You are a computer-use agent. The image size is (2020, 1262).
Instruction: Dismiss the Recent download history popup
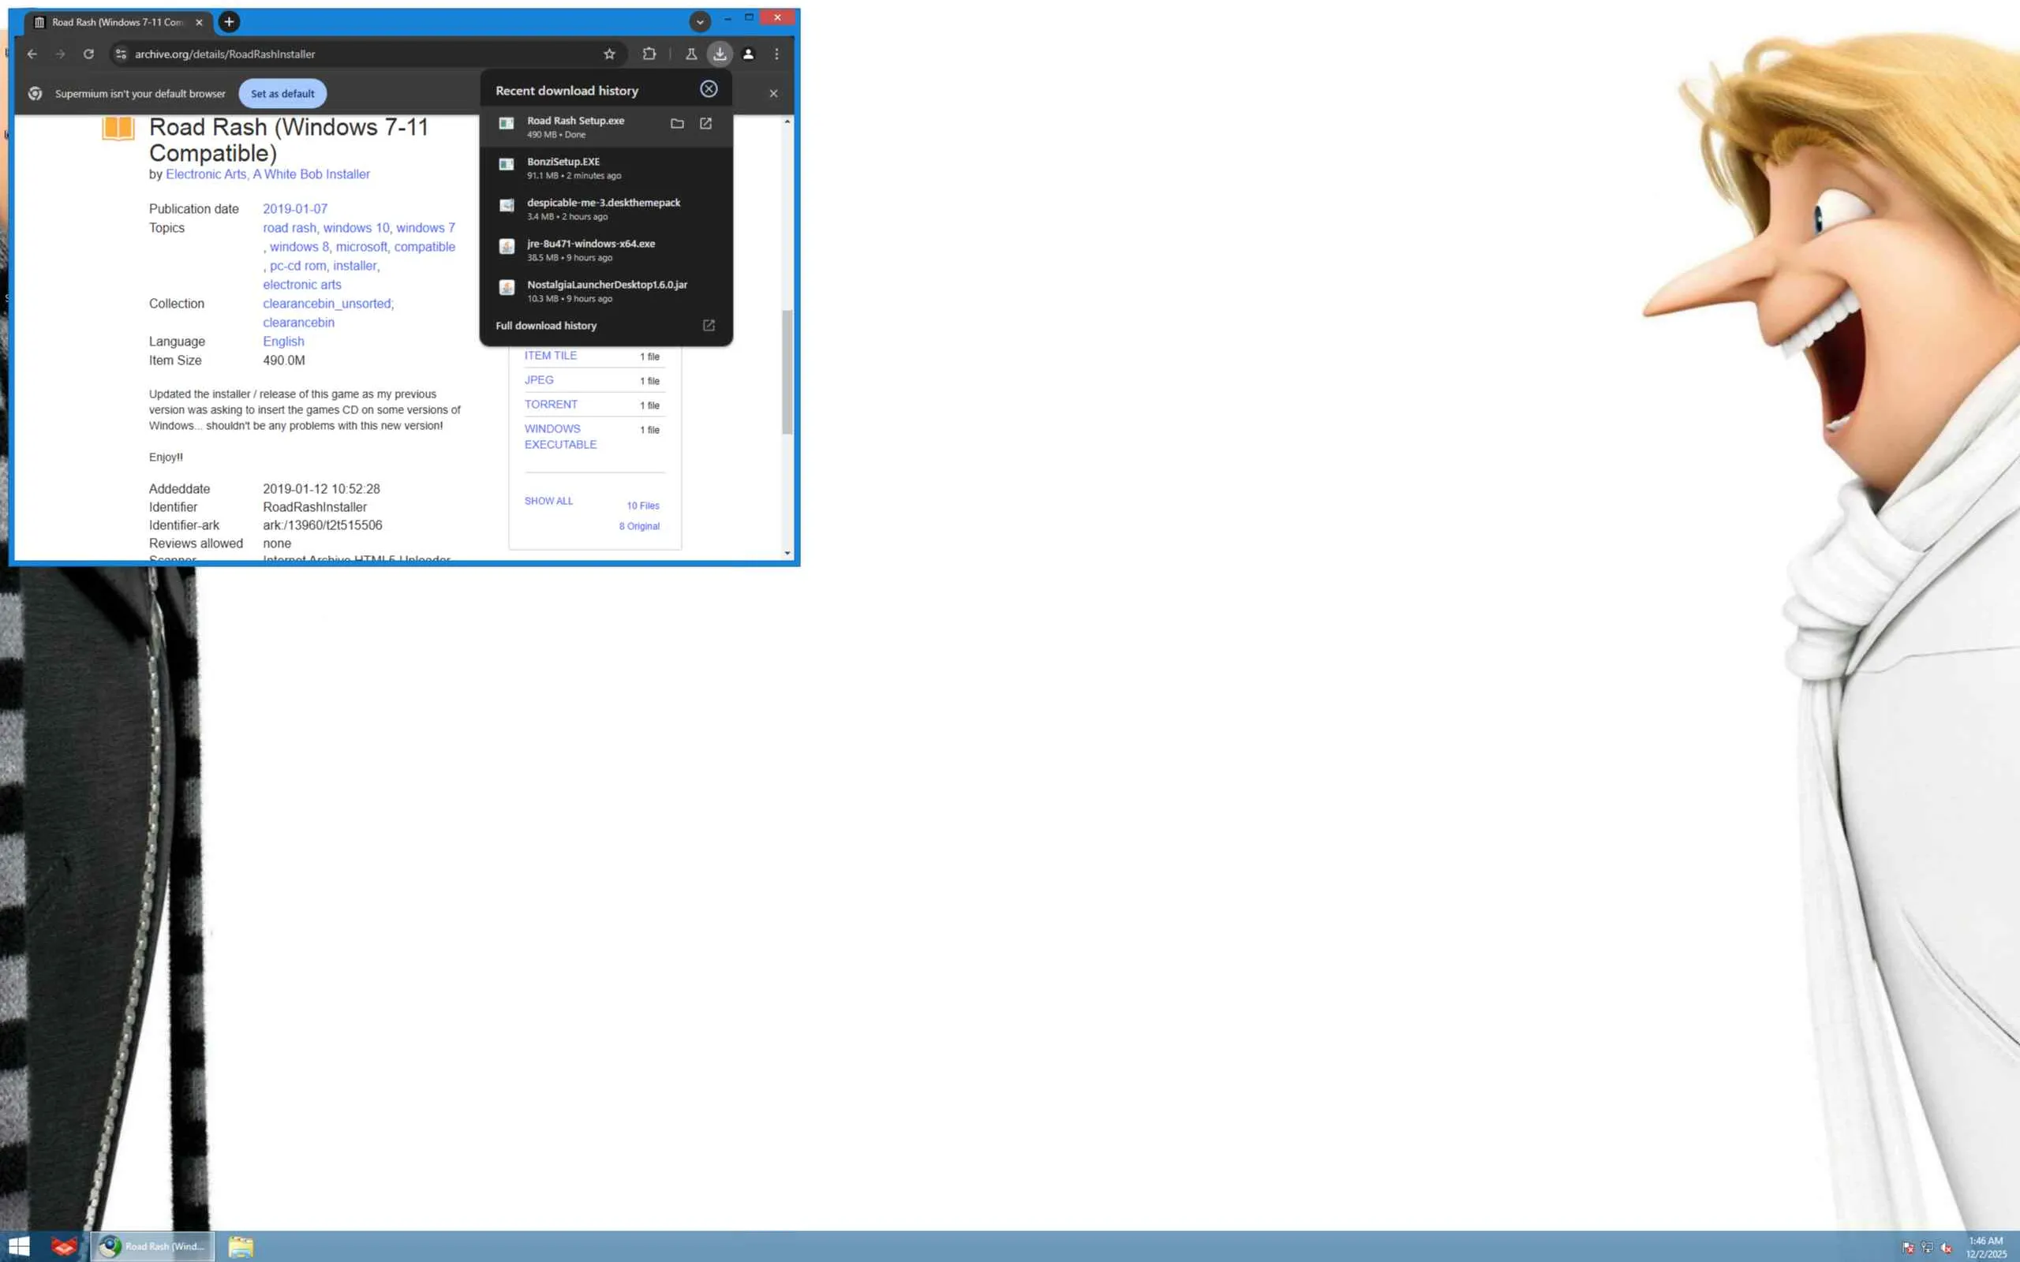coord(709,89)
